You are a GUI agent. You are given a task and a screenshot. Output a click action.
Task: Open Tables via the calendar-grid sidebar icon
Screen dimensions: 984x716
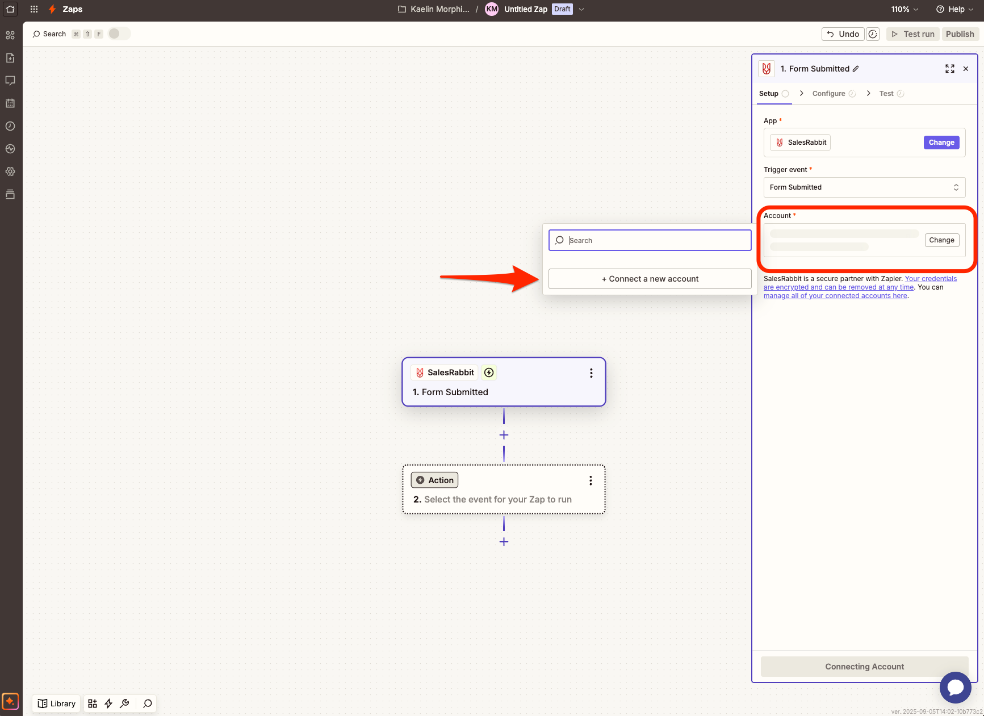[10, 103]
